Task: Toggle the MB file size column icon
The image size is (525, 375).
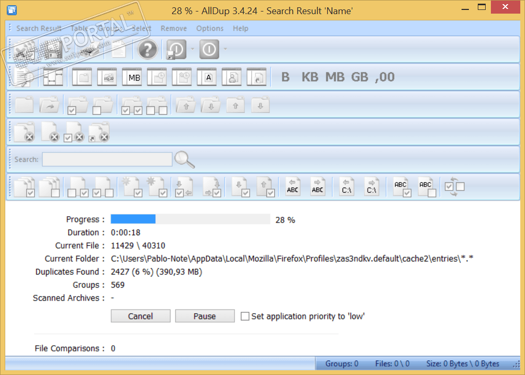Action: point(132,77)
